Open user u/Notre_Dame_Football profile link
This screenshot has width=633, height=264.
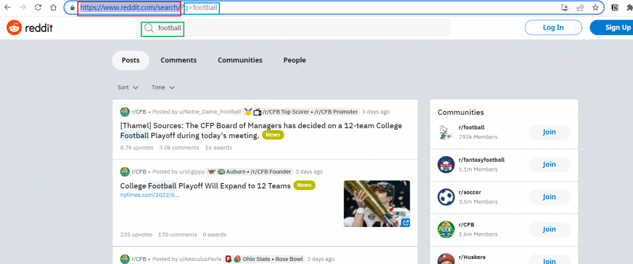click(210, 112)
